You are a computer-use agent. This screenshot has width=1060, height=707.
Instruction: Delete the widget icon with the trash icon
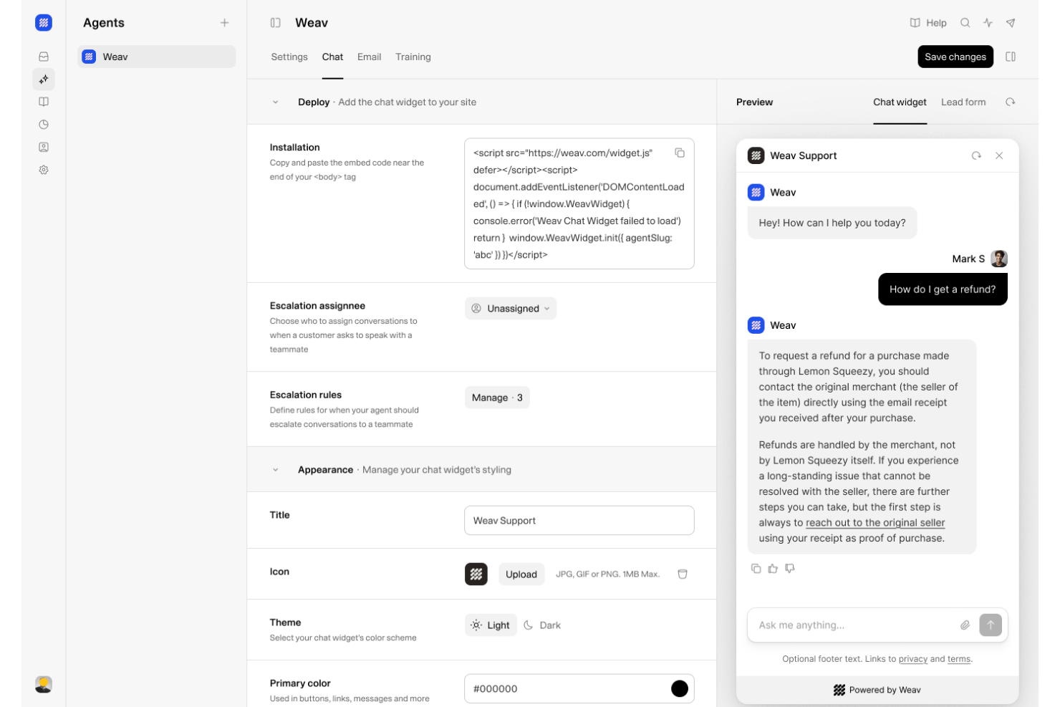(683, 574)
